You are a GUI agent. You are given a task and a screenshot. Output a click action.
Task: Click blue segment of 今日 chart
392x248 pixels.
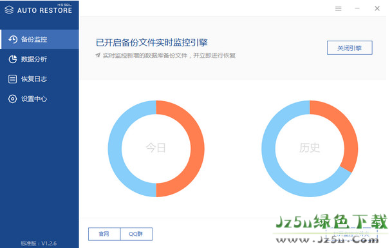point(115,149)
